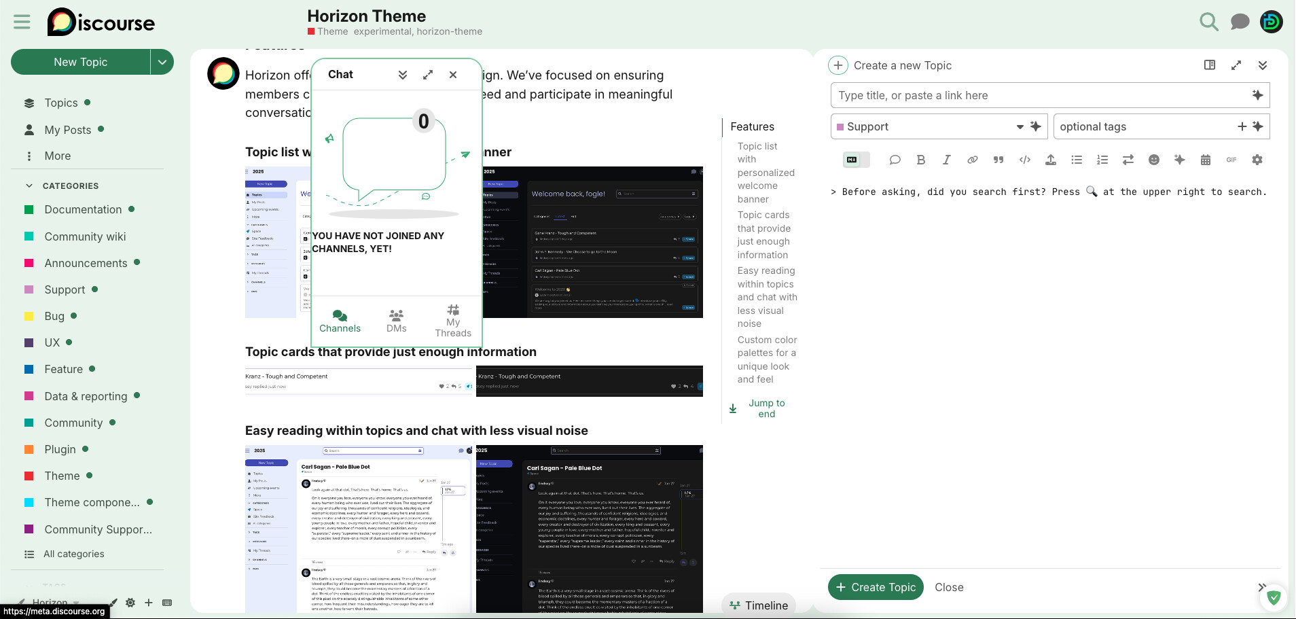This screenshot has width=1296, height=619.
Task: Open the New Topic dropdown arrow
Action: (162, 62)
